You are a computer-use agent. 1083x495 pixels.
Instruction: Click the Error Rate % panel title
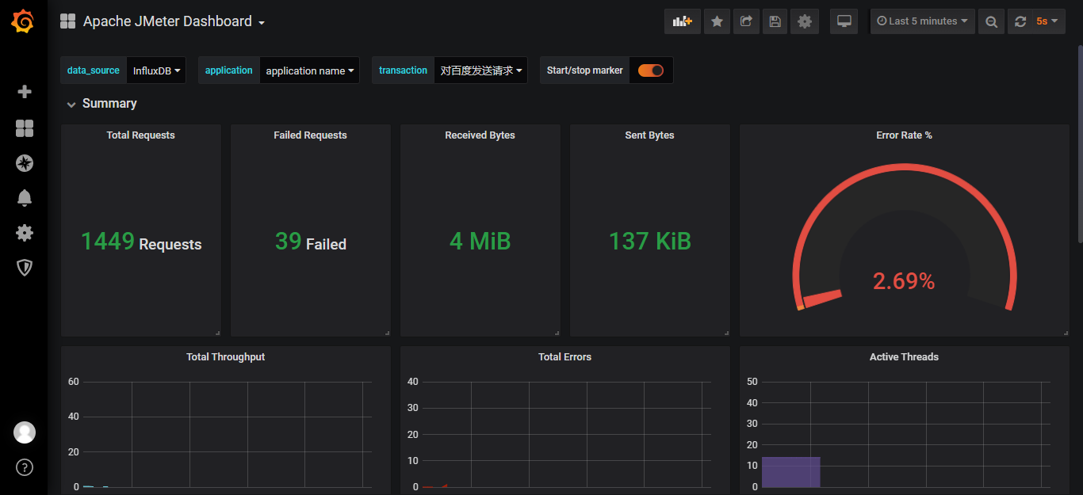tap(905, 135)
